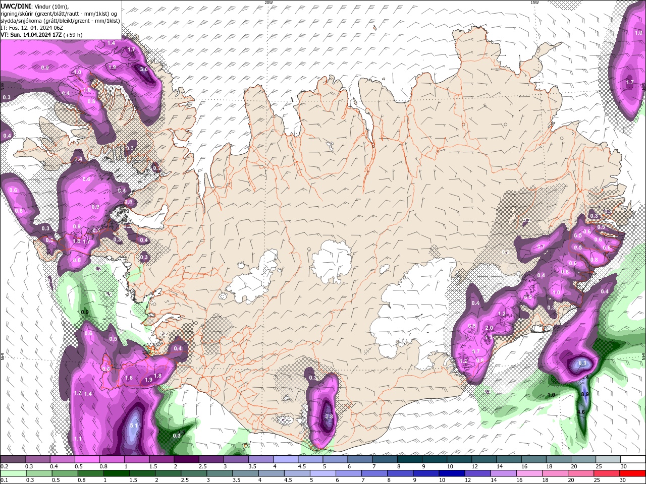Click the "1.1" precipitation value
This screenshot has width=646, height=484.
78,439
